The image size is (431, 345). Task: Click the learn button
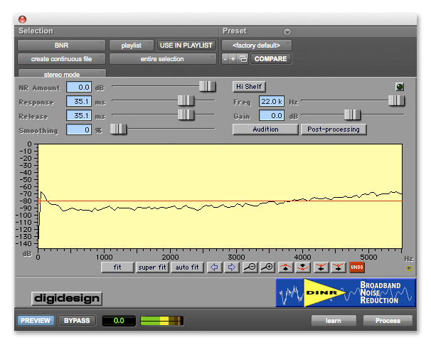(x=334, y=321)
